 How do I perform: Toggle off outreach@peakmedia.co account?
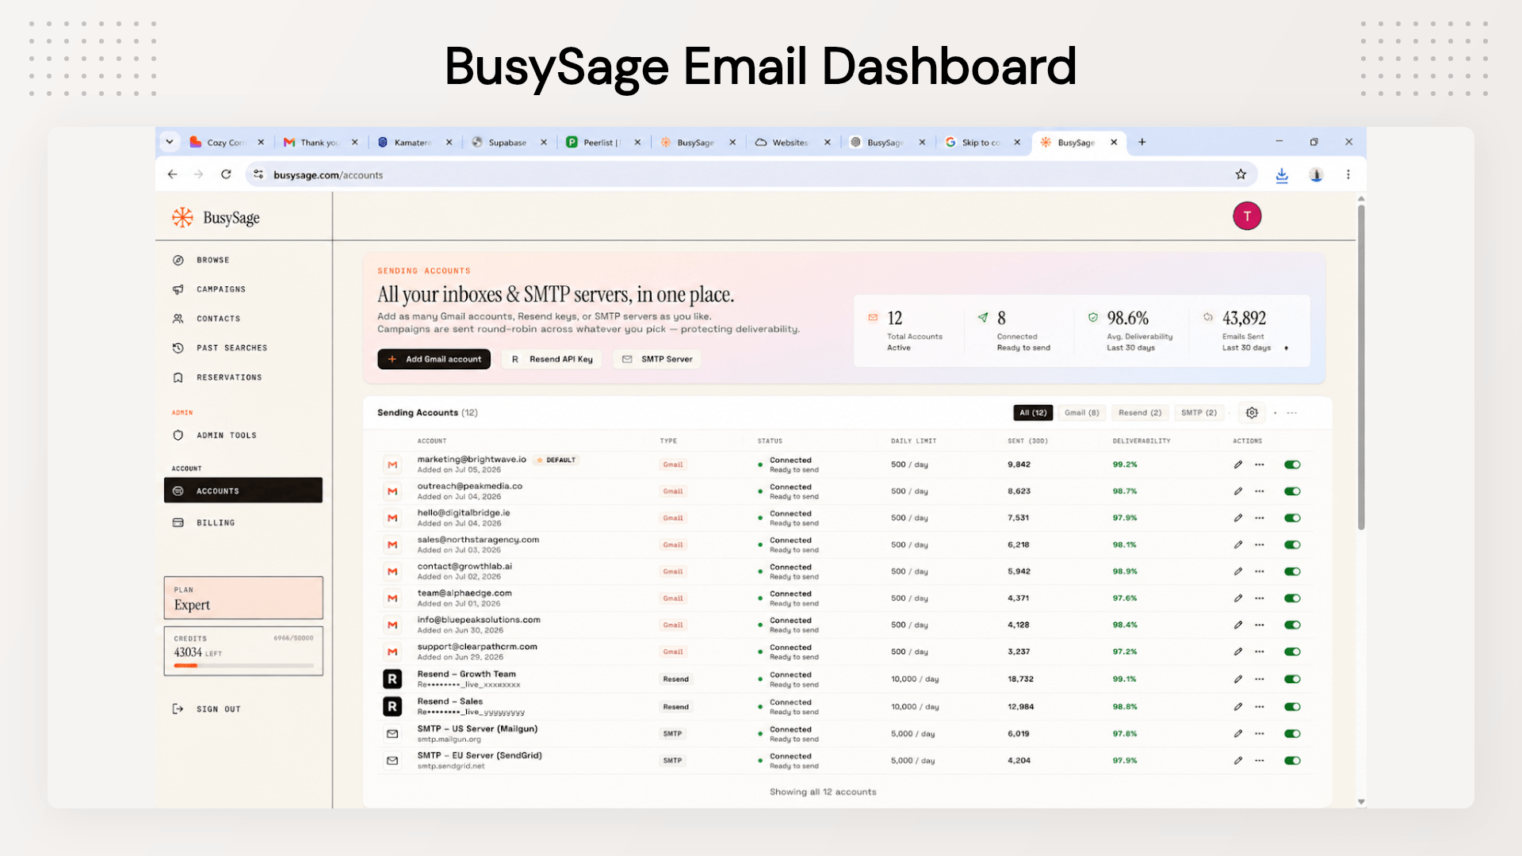pyautogui.click(x=1292, y=491)
